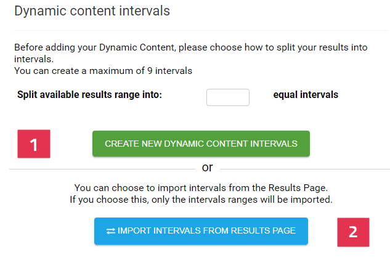Click the 'equal intervals' label

[x=306, y=95]
